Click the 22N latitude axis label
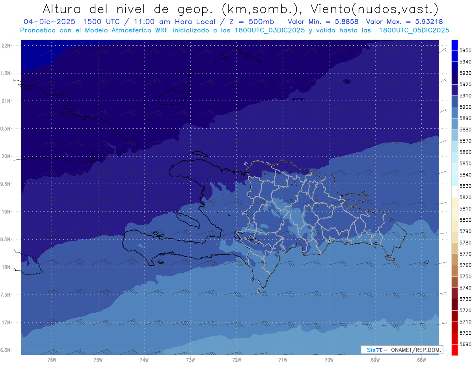The height and width of the screenshot is (365, 473). pyautogui.click(x=6, y=46)
